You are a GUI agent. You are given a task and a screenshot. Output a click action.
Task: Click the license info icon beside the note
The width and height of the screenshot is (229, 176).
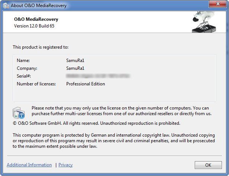[19, 111]
